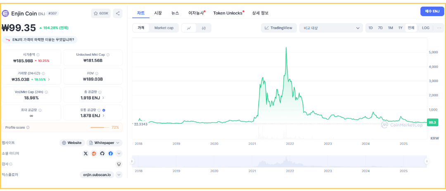Click info icon next to 거래량 (24시간)
Viewport: 446px width, 191px height.
(43, 73)
